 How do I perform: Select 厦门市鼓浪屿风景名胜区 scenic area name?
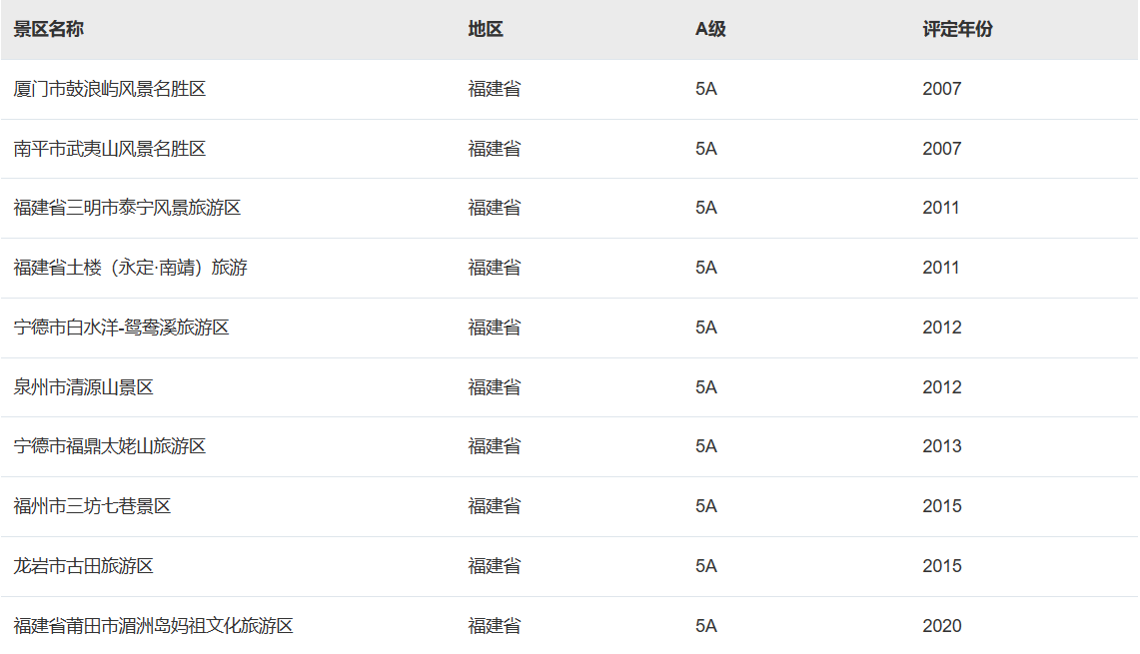click(110, 89)
